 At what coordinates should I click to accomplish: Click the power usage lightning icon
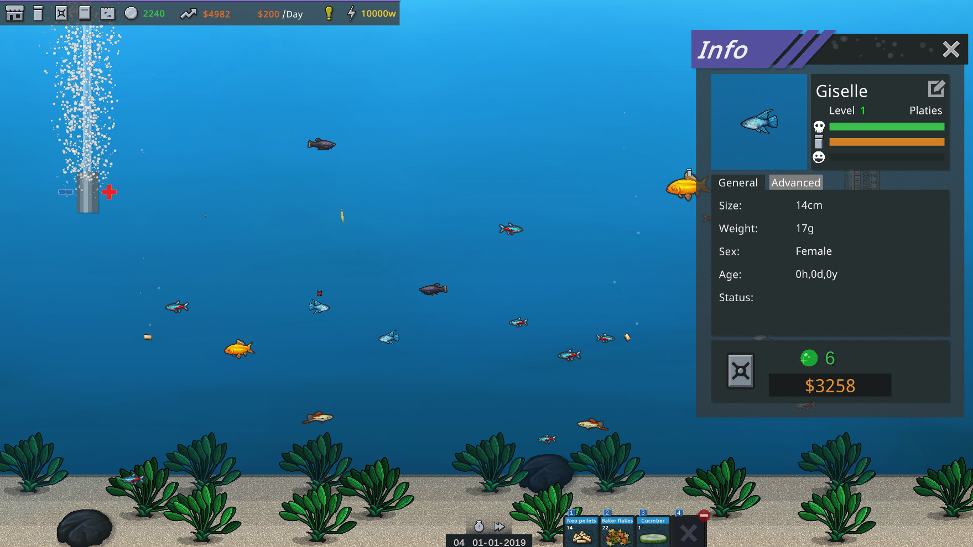tap(352, 13)
